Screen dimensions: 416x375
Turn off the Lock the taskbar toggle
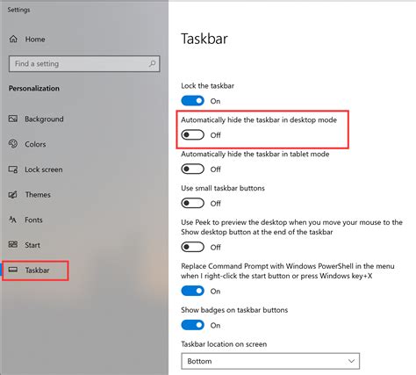192,101
